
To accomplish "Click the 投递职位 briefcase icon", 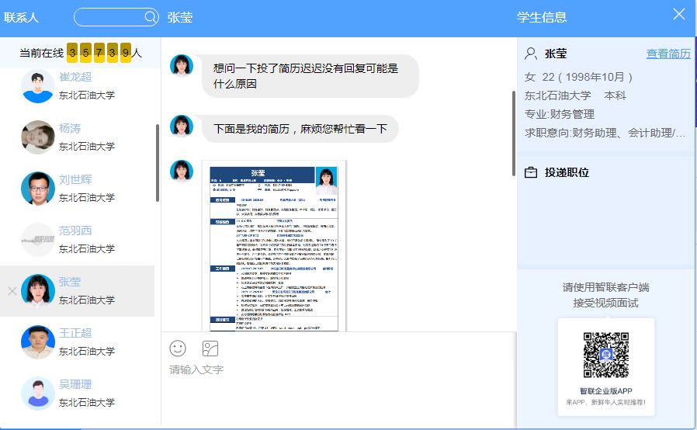I will (x=531, y=173).
